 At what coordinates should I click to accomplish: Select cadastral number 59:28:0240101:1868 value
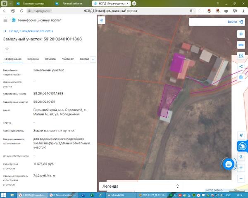click(48, 94)
